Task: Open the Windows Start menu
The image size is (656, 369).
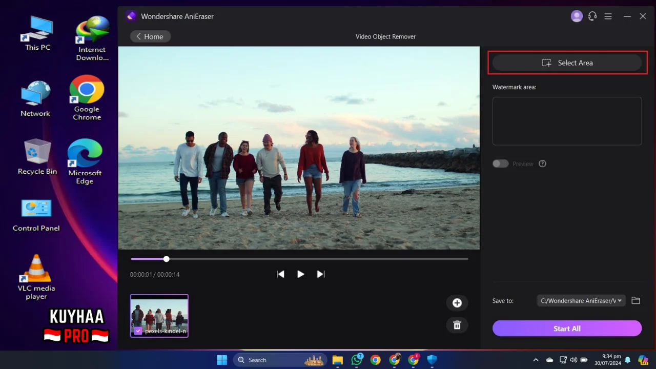Action: click(222, 360)
